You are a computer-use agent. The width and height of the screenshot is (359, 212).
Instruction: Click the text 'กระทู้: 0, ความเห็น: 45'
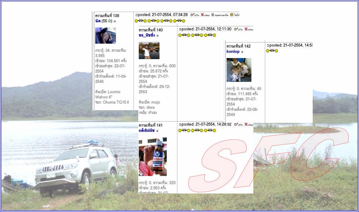click(x=244, y=89)
